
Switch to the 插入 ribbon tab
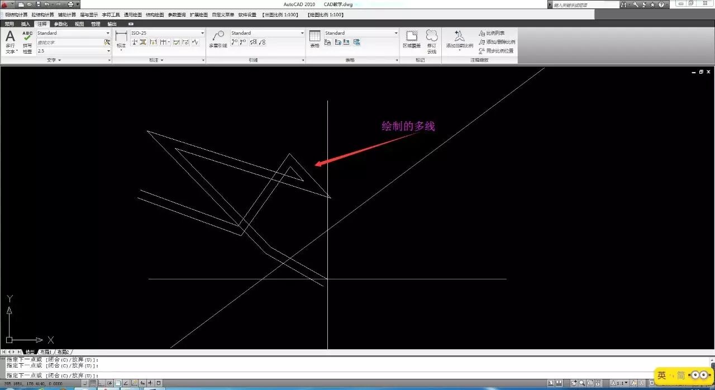26,24
